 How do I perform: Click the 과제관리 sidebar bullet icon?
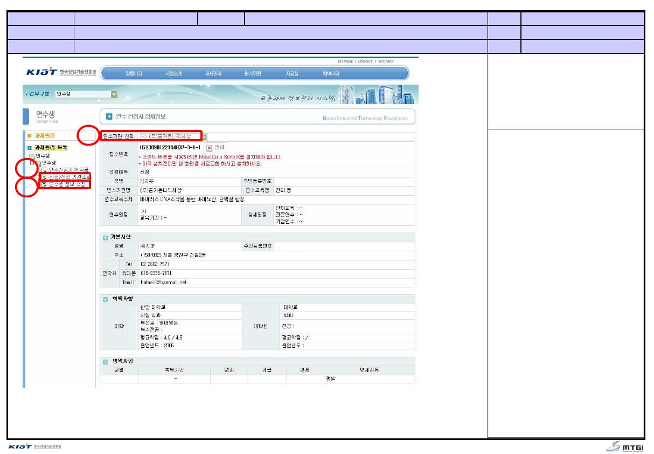(x=30, y=136)
